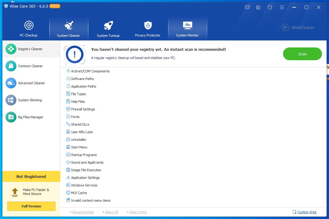The image size is (329, 219).
Task: Open Big Files Manager from the sidebar
Action: coord(31,117)
